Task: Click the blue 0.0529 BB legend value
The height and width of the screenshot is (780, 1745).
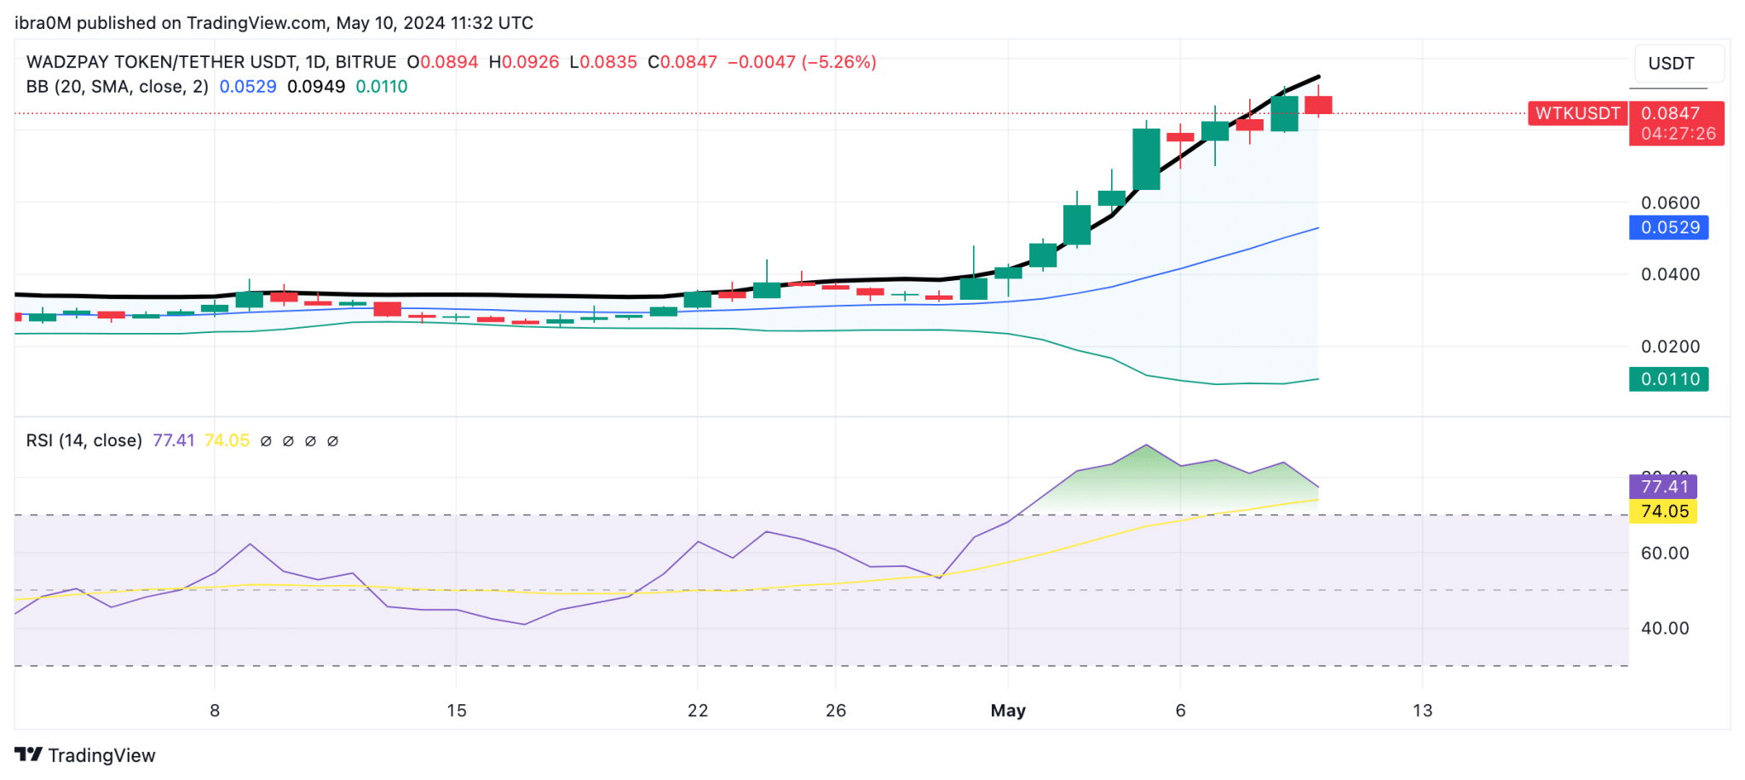Action: 248,87
